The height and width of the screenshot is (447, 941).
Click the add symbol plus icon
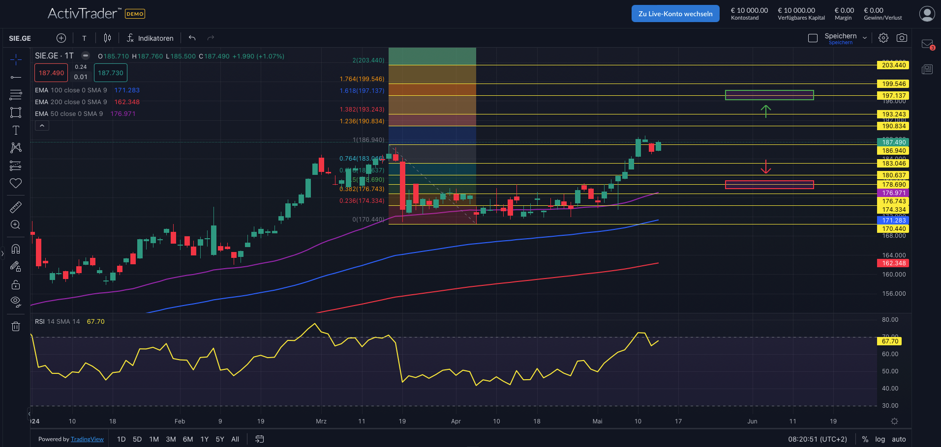[x=61, y=38]
